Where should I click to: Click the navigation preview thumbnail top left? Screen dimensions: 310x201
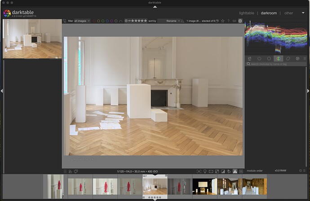pos(32,39)
